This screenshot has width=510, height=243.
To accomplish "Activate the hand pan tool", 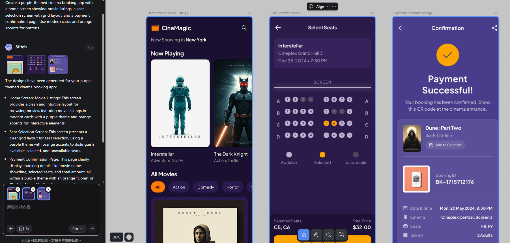I will [x=316, y=235].
